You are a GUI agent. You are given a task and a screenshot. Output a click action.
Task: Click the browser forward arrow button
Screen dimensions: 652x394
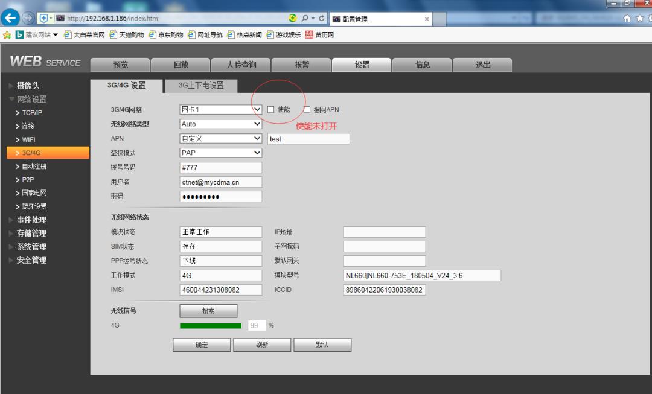28,18
